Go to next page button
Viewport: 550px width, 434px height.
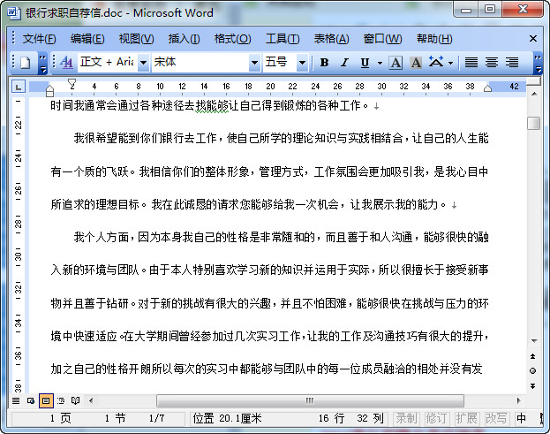(533, 386)
